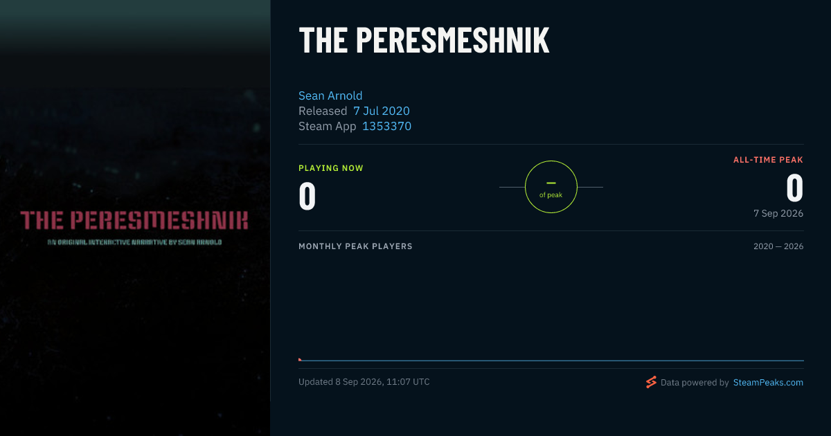Click developer name Sean Arnold
Viewport: 831px width, 436px height.
[x=330, y=96]
